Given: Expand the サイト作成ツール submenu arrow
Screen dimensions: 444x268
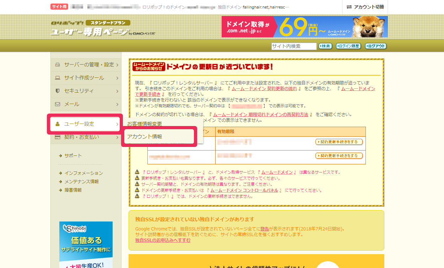Looking at the screenshot, I should [x=117, y=78].
